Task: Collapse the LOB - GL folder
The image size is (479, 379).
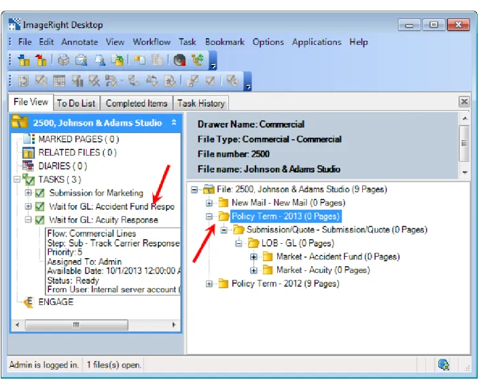Action: (238, 243)
